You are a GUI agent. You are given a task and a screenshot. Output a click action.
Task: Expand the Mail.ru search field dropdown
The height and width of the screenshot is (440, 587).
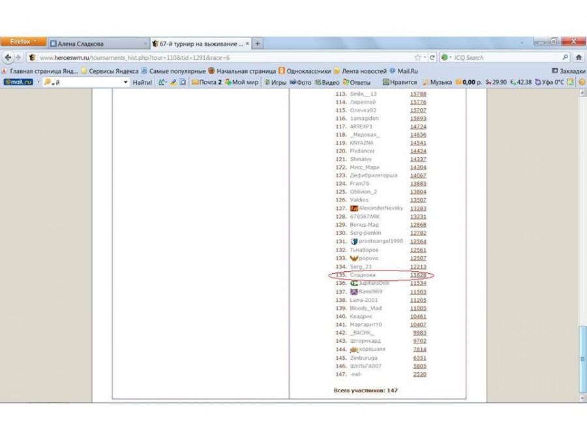pos(125,82)
